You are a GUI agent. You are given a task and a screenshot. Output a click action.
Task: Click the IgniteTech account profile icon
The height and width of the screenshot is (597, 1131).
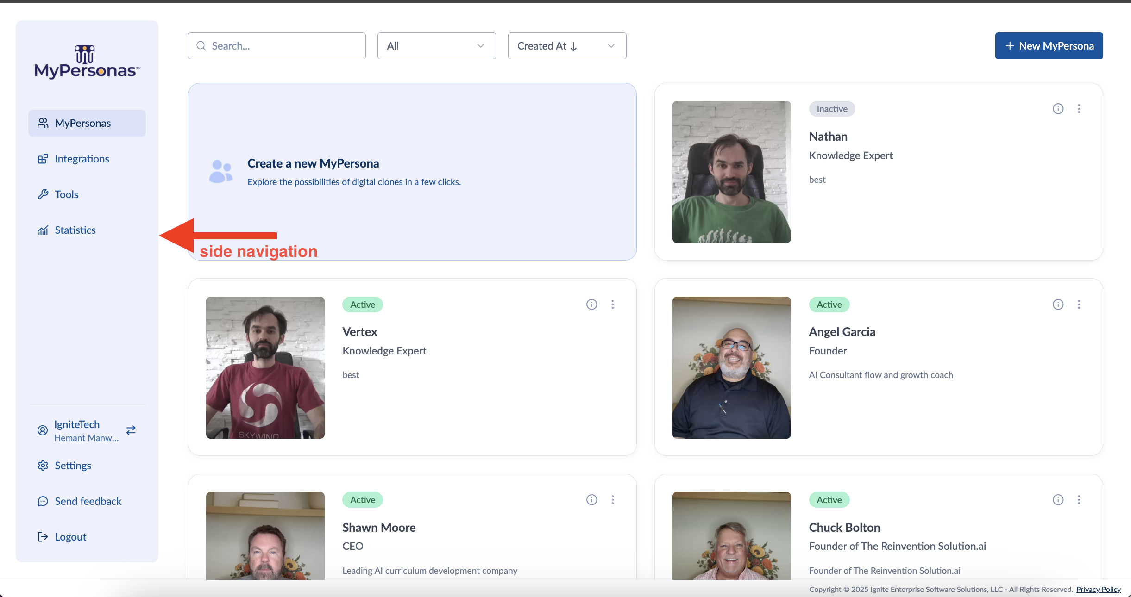coord(43,430)
